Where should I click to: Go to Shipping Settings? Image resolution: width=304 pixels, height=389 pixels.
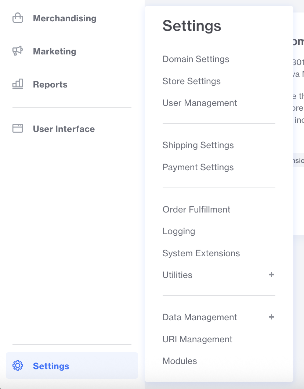click(198, 145)
